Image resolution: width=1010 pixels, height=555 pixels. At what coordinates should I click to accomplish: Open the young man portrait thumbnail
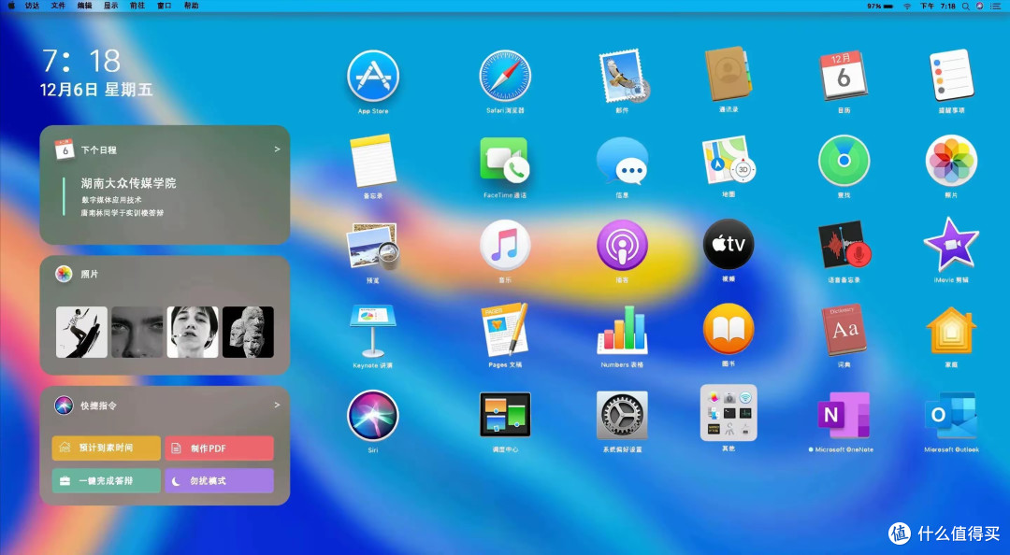(193, 333)
